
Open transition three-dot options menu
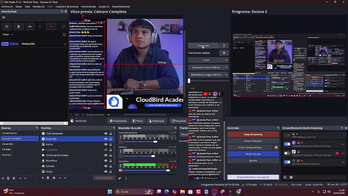coord(224,46)
